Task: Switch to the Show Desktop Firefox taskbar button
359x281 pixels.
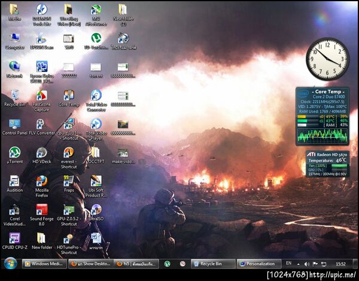Action: [x=91, y=264]
